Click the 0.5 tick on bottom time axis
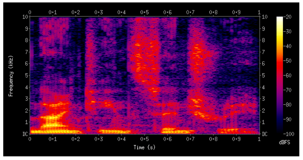Screen dimensions: 303x160 click(144, 139)
